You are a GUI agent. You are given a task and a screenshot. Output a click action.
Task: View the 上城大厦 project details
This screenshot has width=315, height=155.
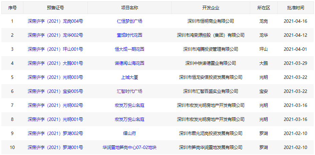click(129, 77)
